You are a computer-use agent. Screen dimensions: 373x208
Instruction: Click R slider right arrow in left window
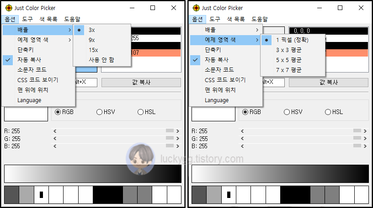[178, 131]
